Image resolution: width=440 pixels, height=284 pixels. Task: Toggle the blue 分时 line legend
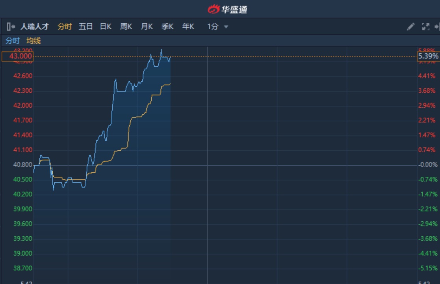pos(13,41)
